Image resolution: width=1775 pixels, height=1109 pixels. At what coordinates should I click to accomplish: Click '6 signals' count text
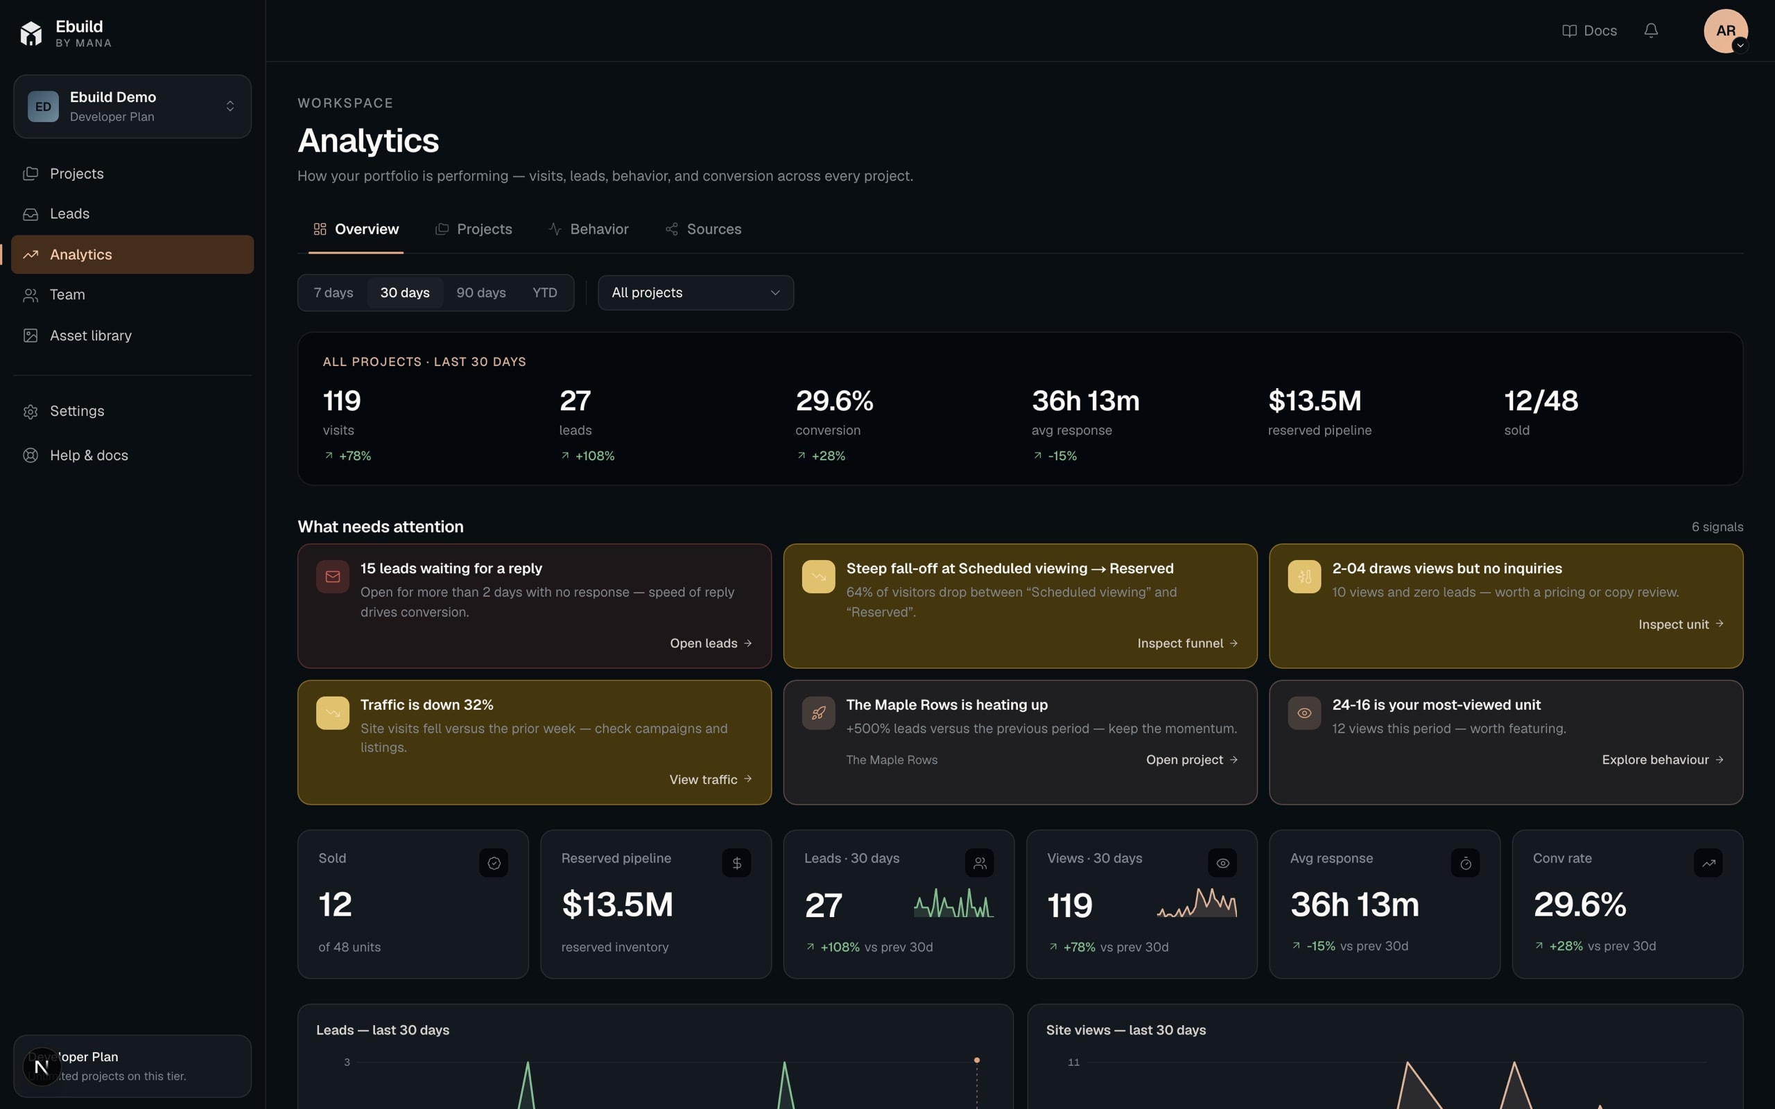1717,527
